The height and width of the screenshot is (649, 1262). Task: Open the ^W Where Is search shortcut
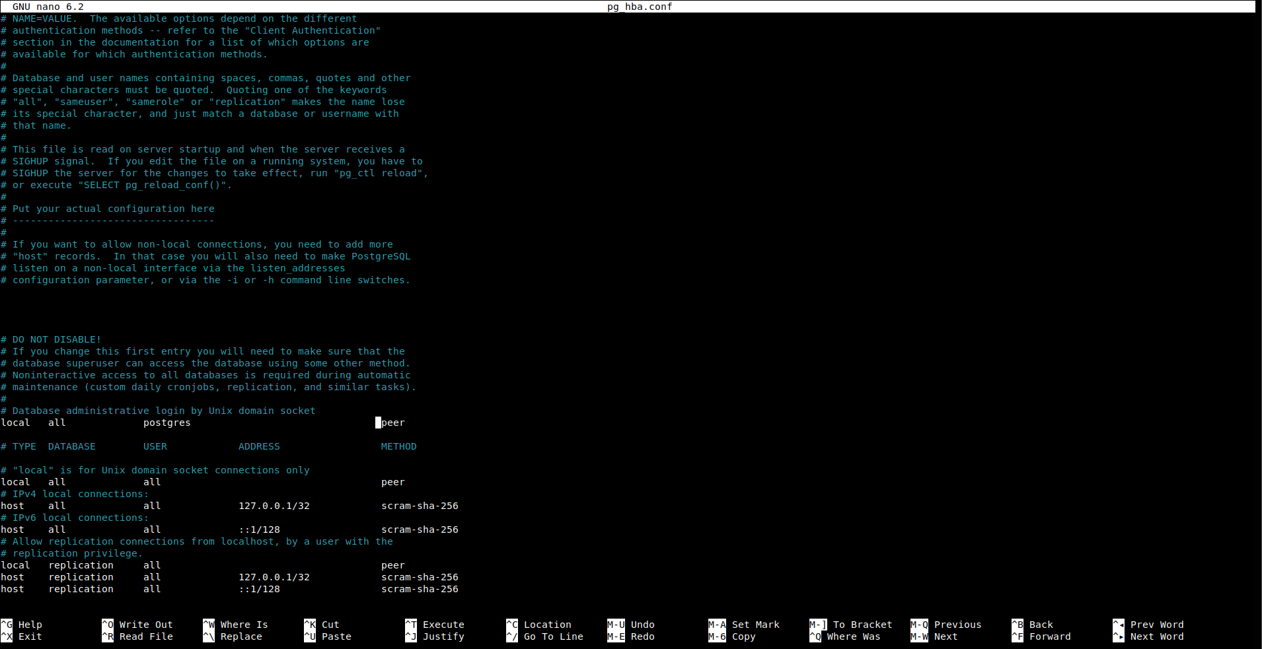[236, 625]
